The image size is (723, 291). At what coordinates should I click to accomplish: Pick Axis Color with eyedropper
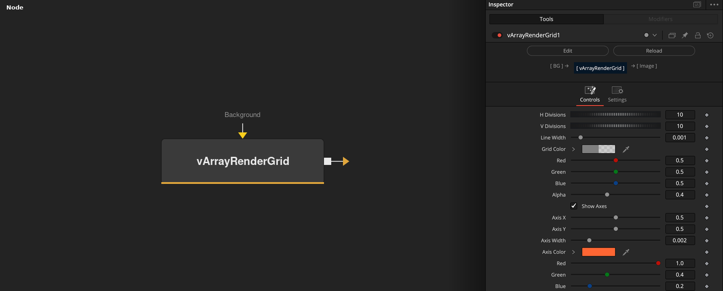[x=626, y=252]
